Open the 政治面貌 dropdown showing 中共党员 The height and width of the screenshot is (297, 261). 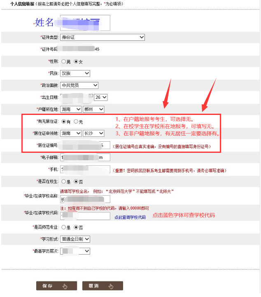(79, 85)
